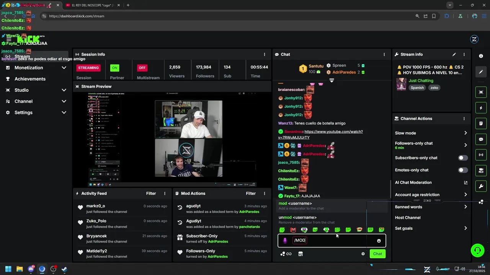The height and width of the screenshot is (275, 490).
Task: Open Host Channel action
Action: pyautogui.click(x=408, y=218)
